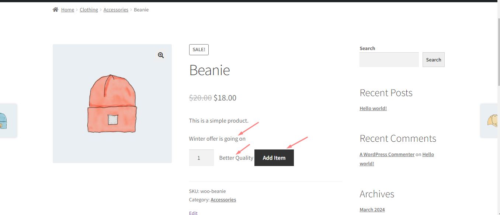500x215 pixels.
Task: Click the home icon in breadcrumb
Action: pyautogui.click(x=55, y=10)
